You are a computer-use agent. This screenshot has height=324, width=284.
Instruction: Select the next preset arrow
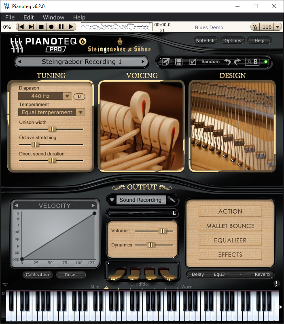pos(143,61)
